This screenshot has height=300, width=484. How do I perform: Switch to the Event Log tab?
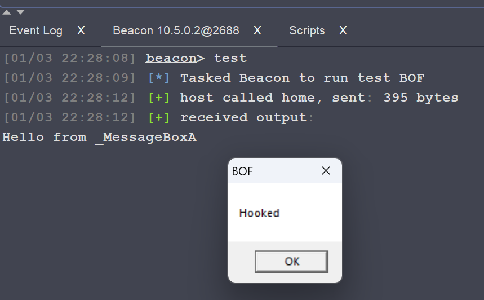(35, 30)
